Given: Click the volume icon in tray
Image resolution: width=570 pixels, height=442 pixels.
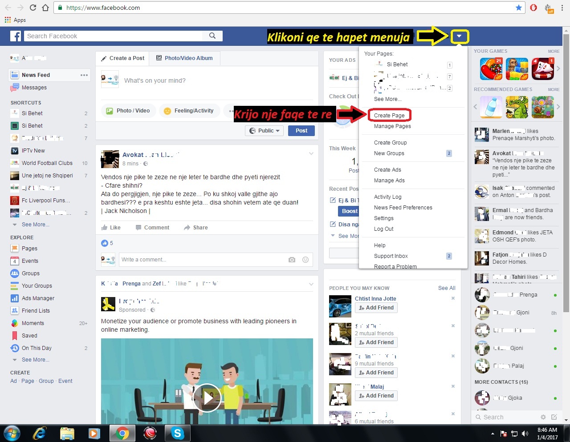Looking at the screenshot, I should pos(525,434).
